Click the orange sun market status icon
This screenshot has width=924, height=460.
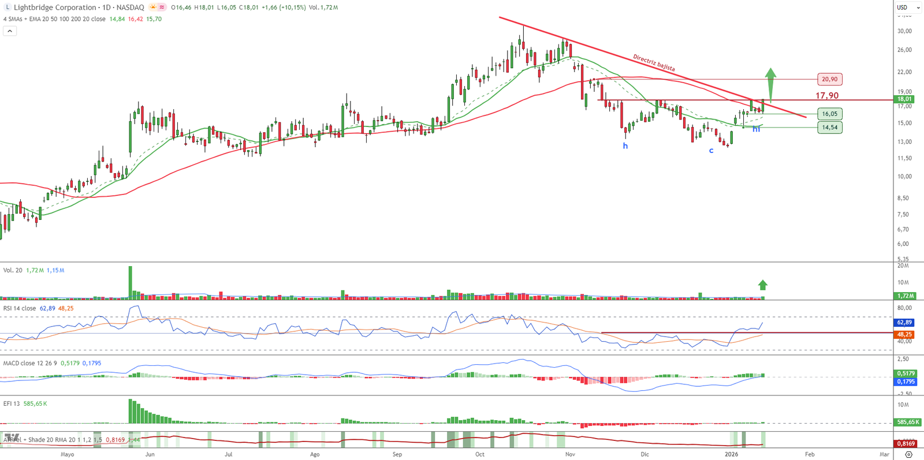click(153, 8)
